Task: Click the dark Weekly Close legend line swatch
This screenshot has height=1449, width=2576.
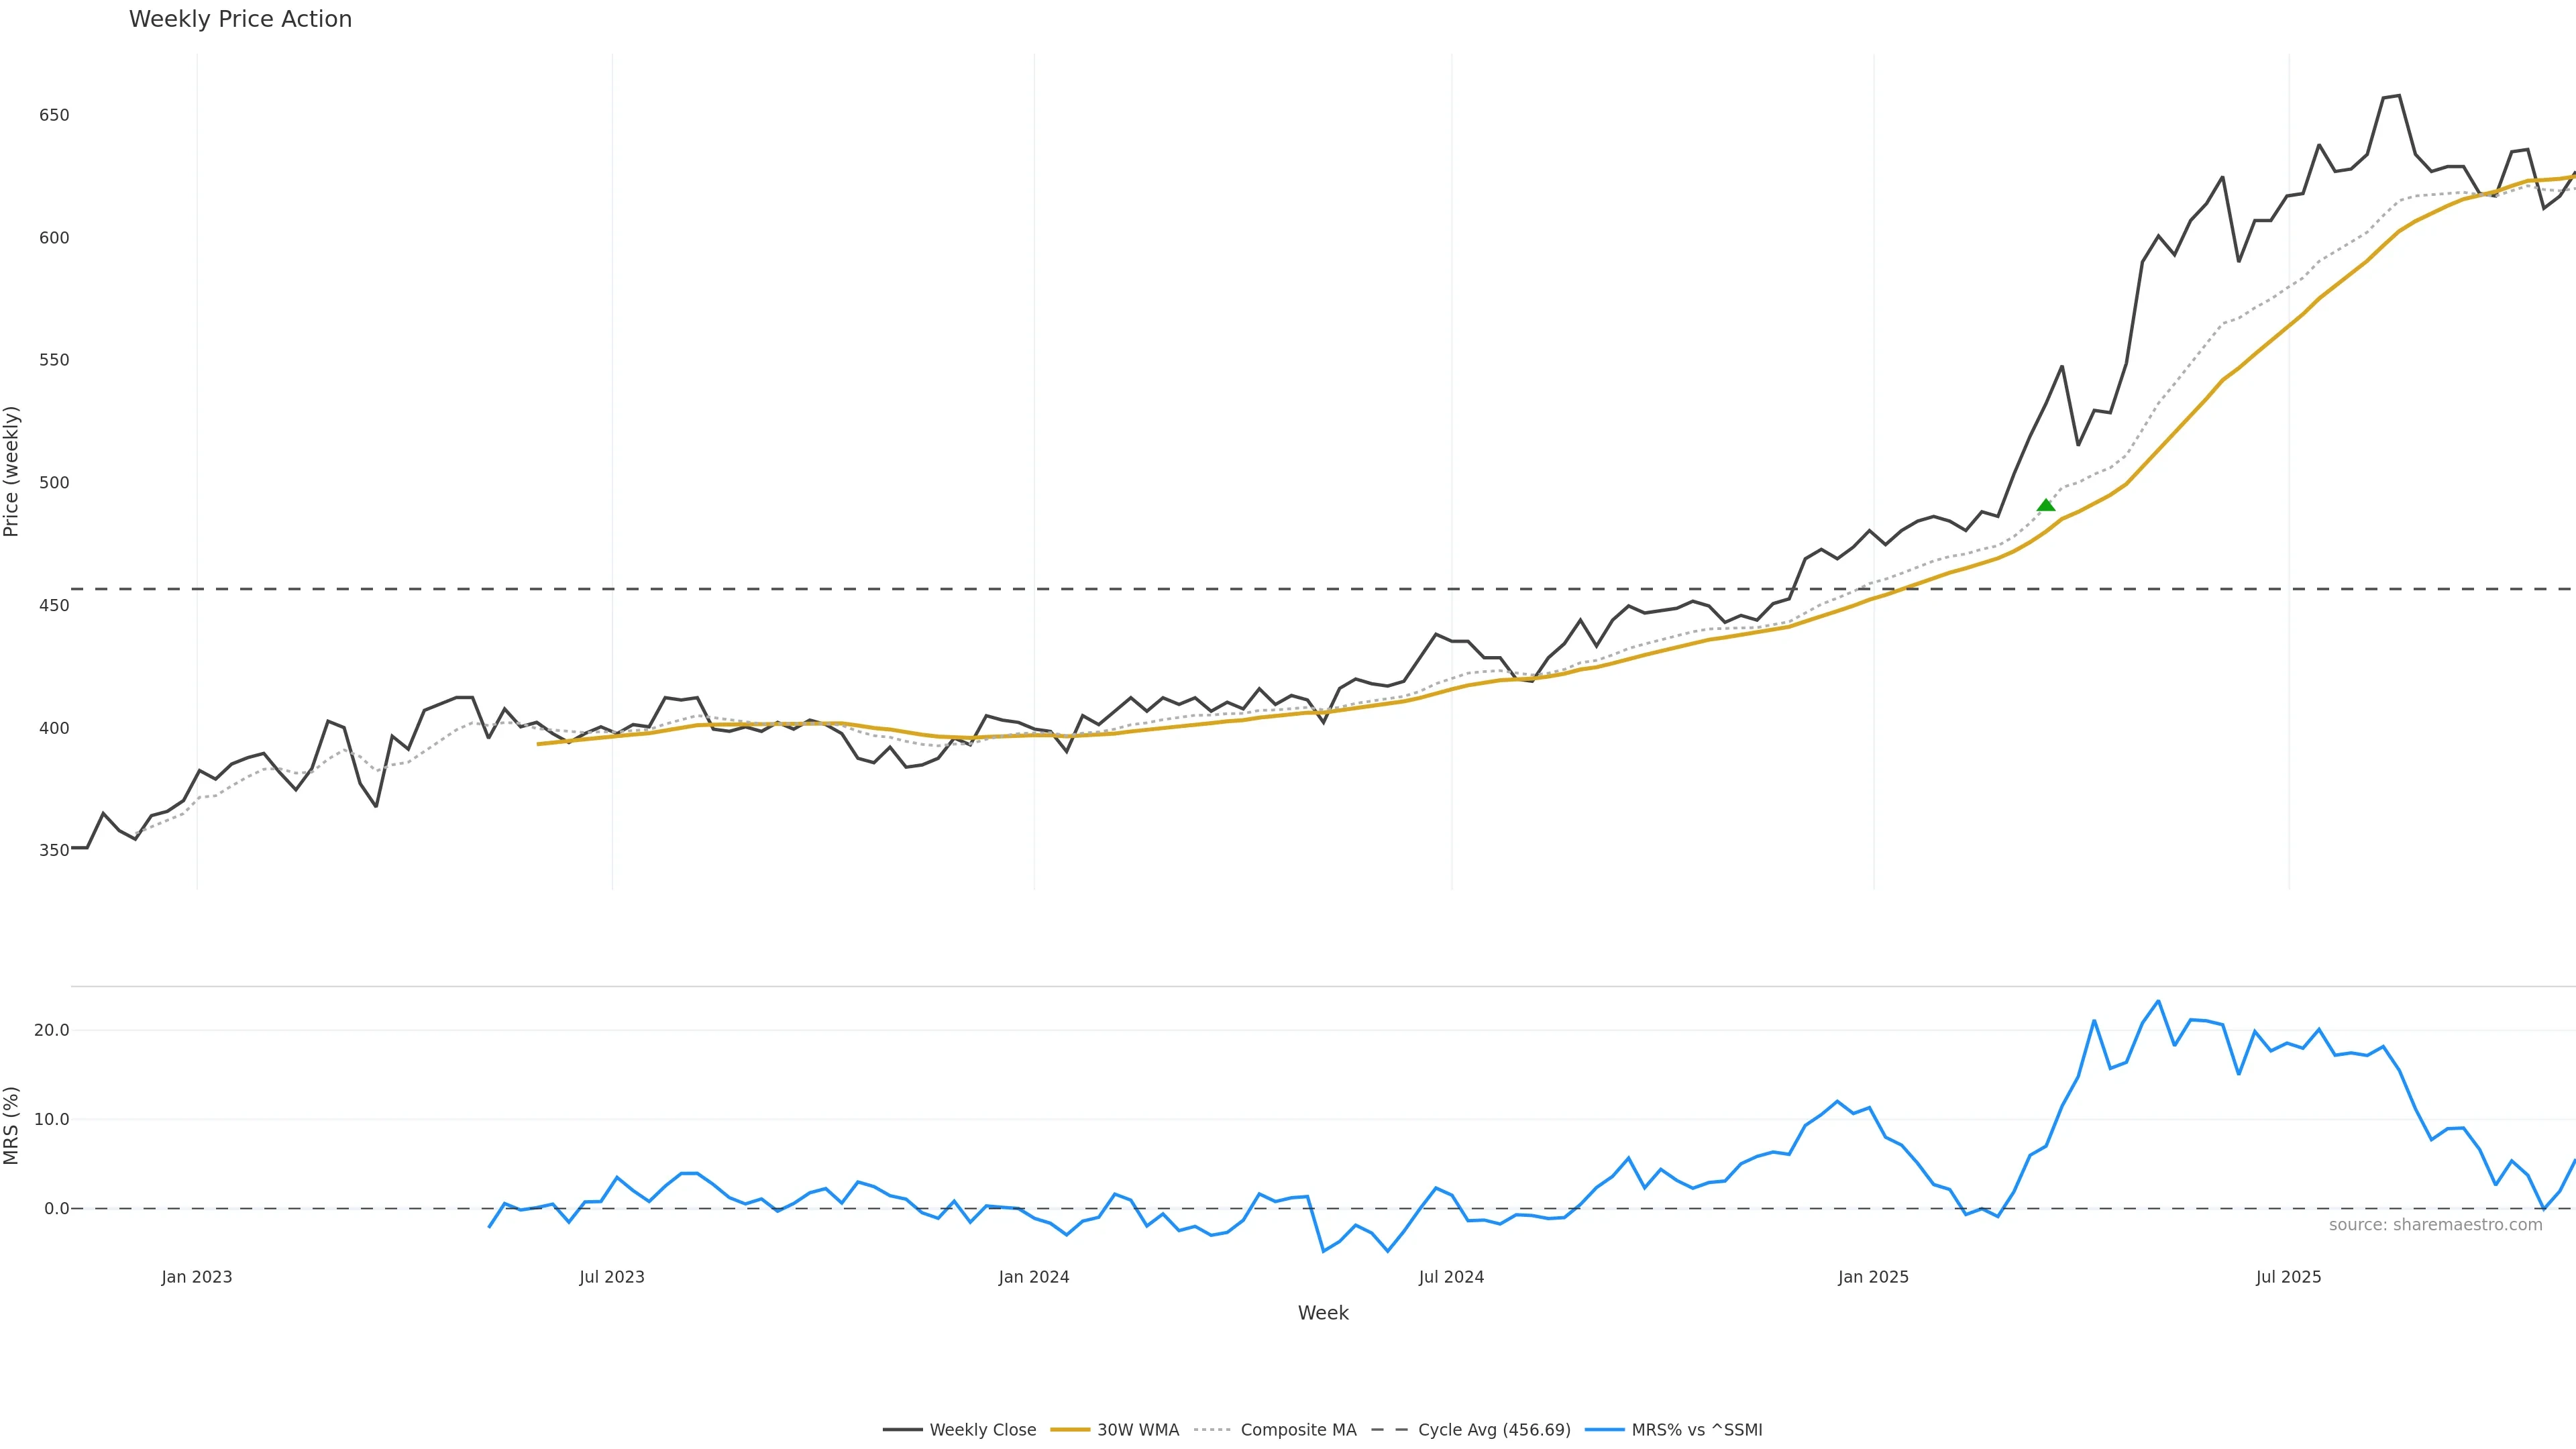Action: [x=902, y=1430]
